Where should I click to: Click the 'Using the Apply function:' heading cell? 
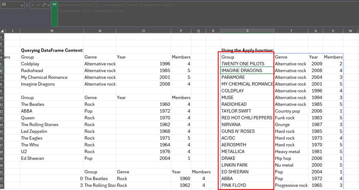point(247,50)
